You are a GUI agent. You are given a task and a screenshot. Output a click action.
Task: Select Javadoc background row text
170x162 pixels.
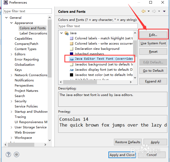[x=104, y=64]
